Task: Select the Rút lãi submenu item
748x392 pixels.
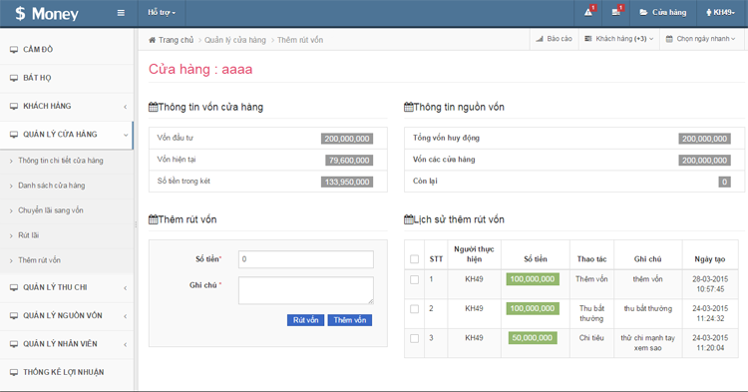Action: [x=29, y=235]
